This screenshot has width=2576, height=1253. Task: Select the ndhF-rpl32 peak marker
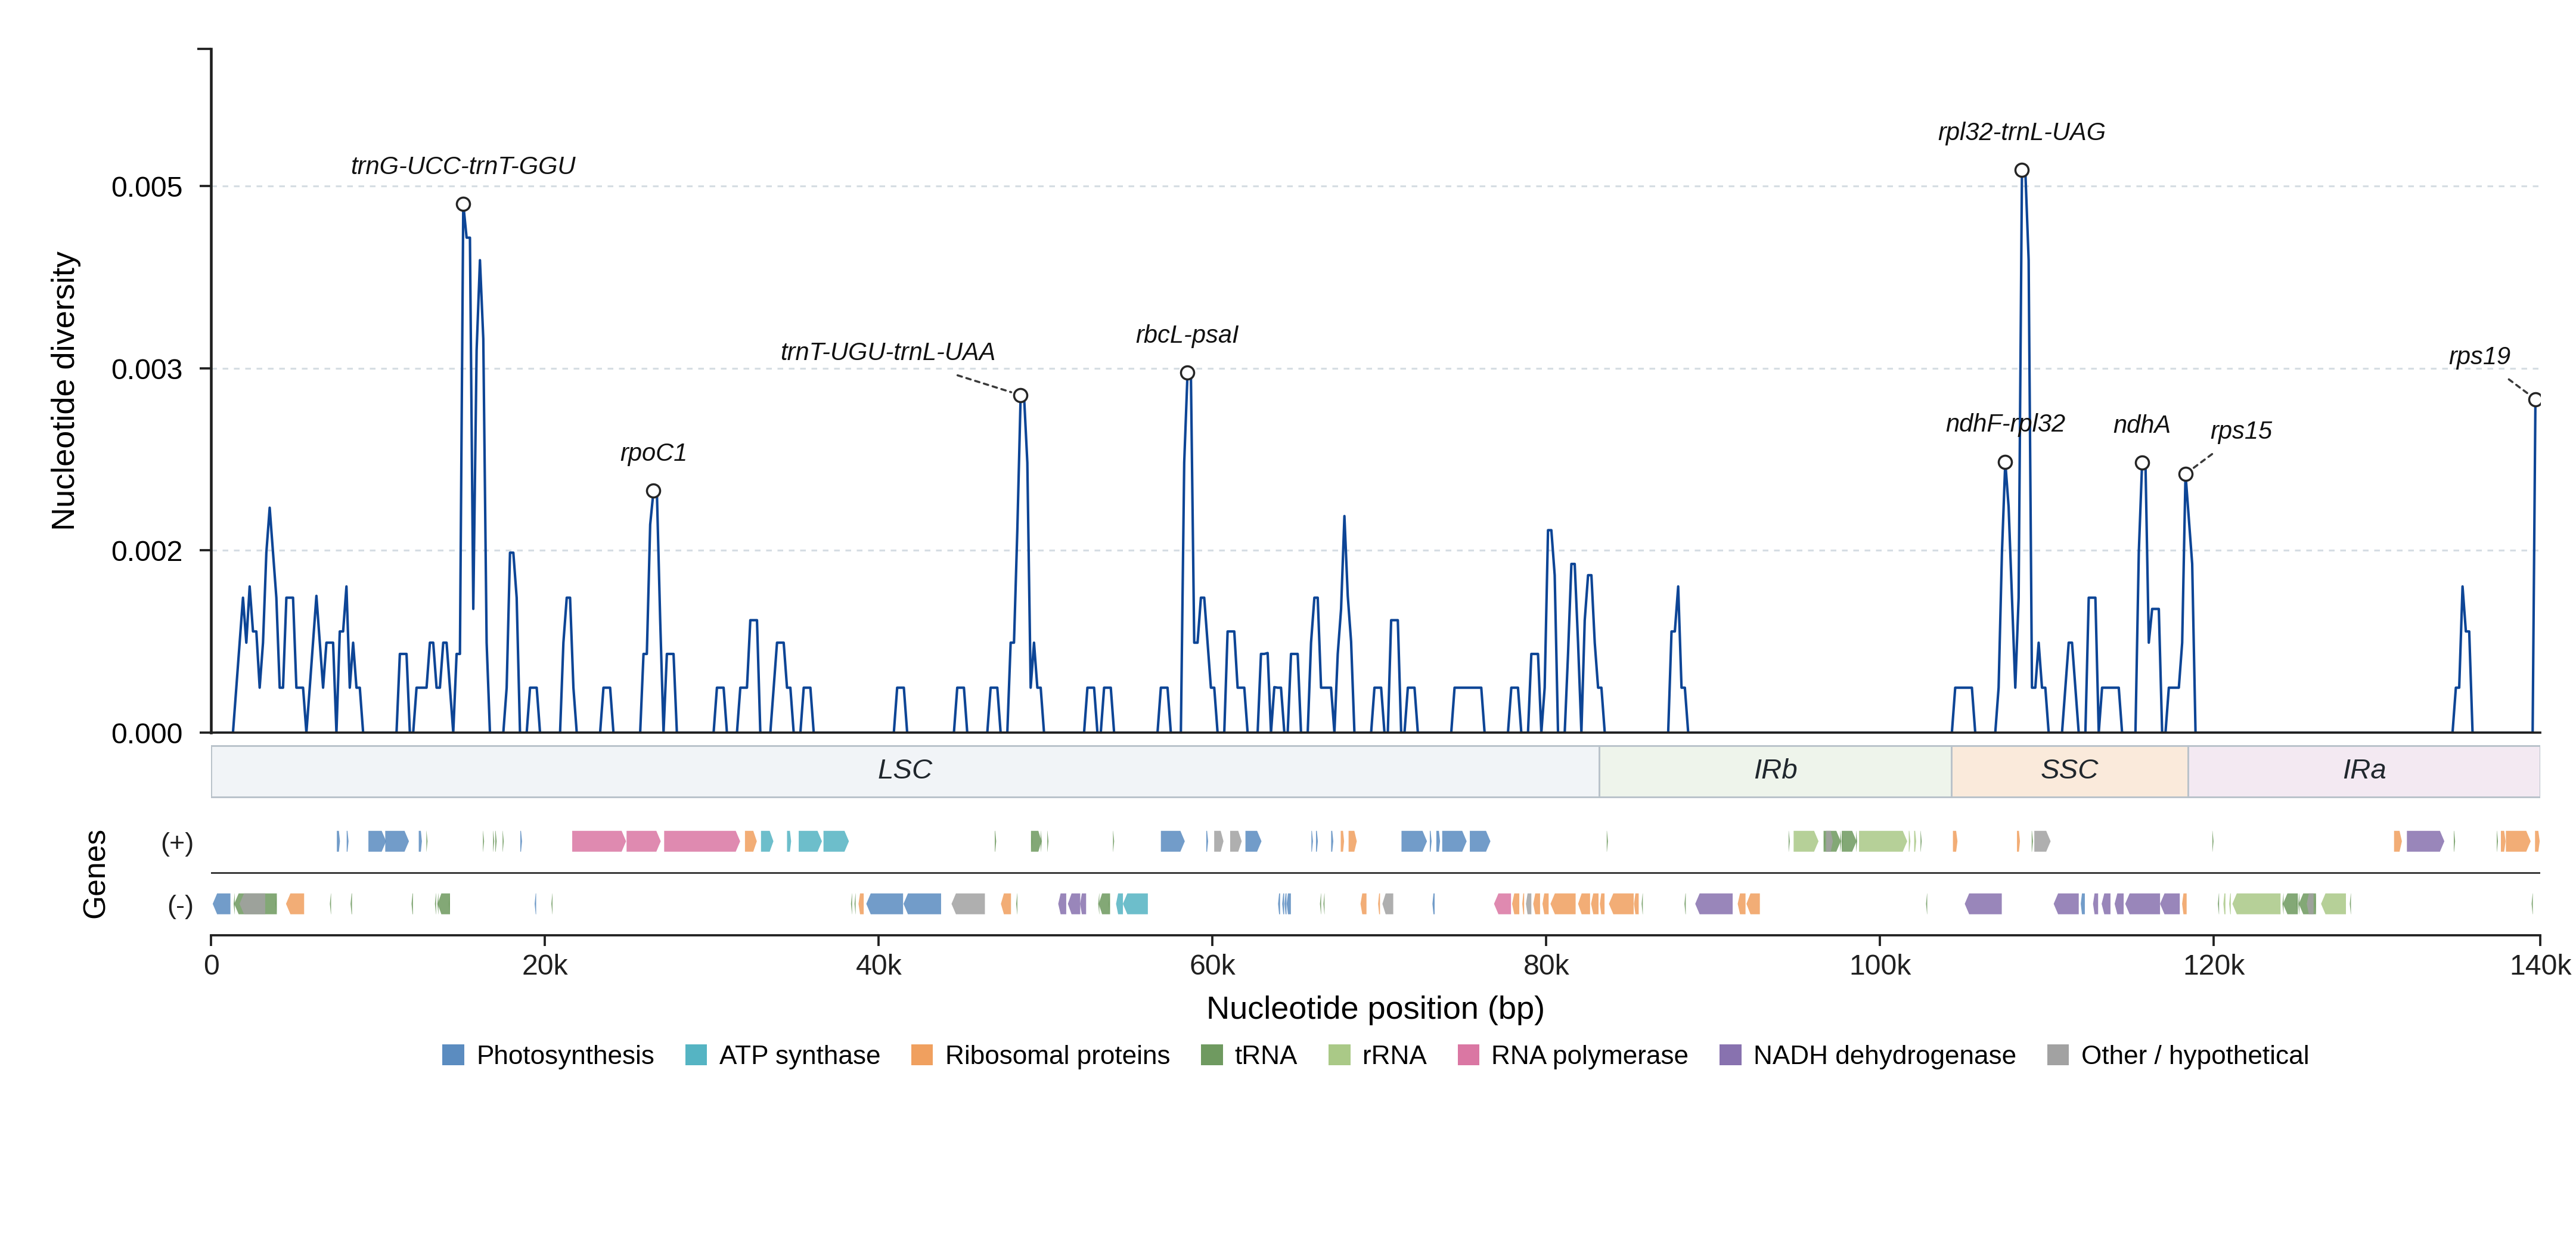2005,462
